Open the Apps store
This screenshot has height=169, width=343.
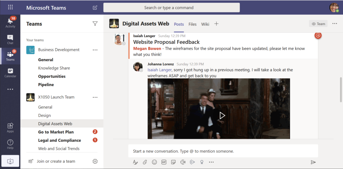coord(10,128)
